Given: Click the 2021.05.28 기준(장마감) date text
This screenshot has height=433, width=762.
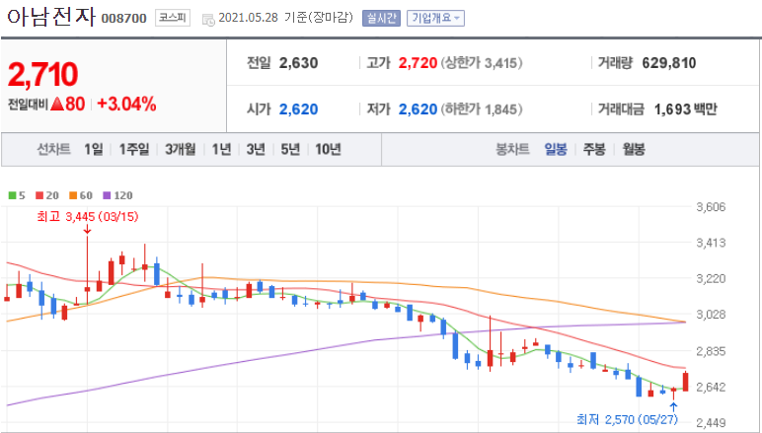Looking at the screenshot, I should 286,18.
